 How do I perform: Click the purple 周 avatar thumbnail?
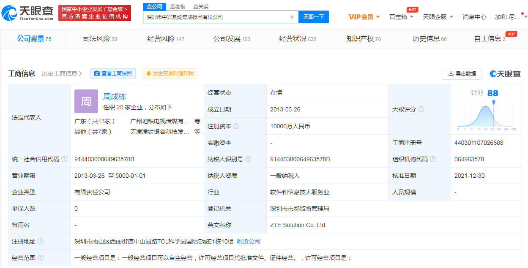[86, 101]
